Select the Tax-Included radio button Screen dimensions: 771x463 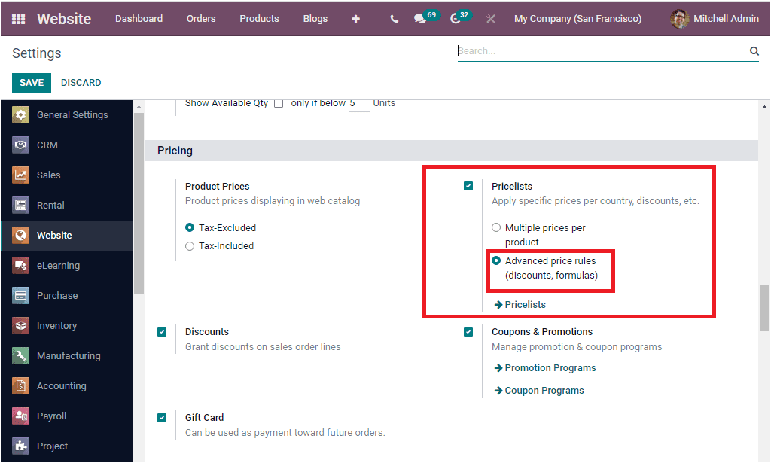coord(190,245)
